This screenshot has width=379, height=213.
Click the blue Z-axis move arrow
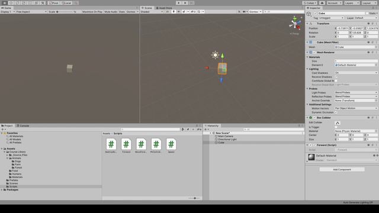click(221, 80)
